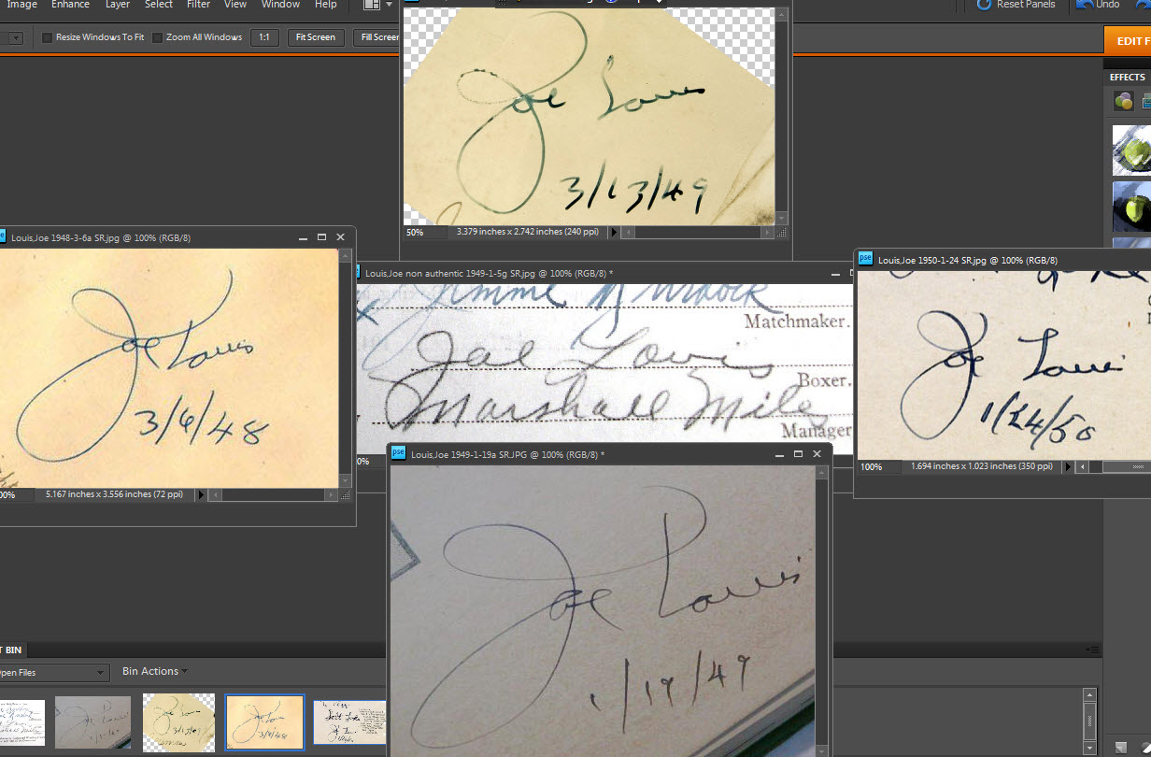Click the Fit Screen button

pos(315,37)
